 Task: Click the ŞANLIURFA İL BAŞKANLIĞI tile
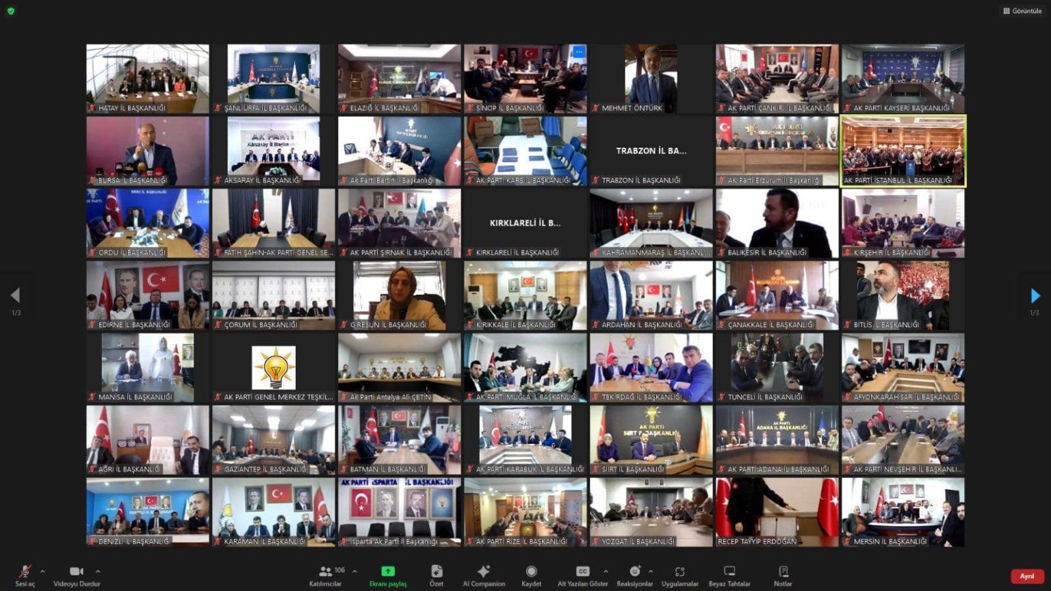click(x=274, y=79)
